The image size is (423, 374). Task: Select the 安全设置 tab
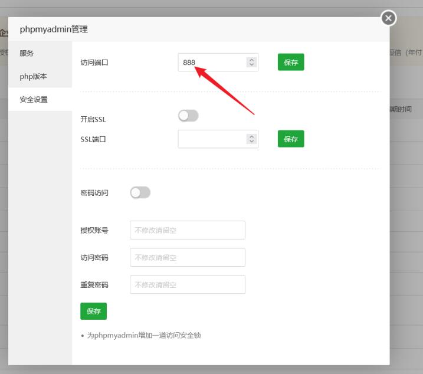tap(40, 99)
